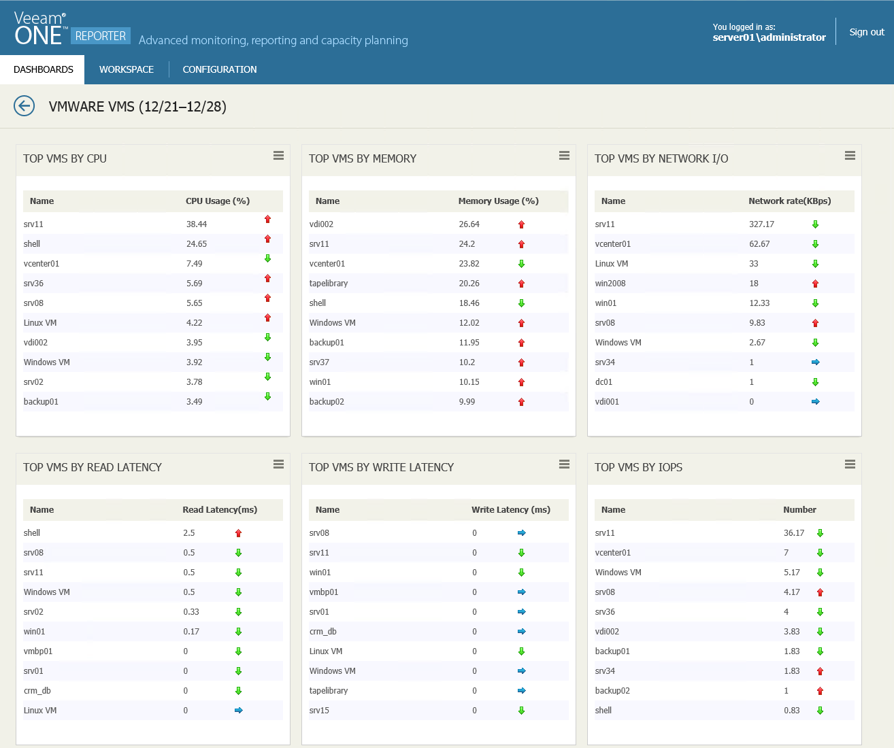The height and width of the screenshot is (748, 894).
Task: Click the red up arrow for vdi002 memory usage
Action: click(x=521, y=224)
